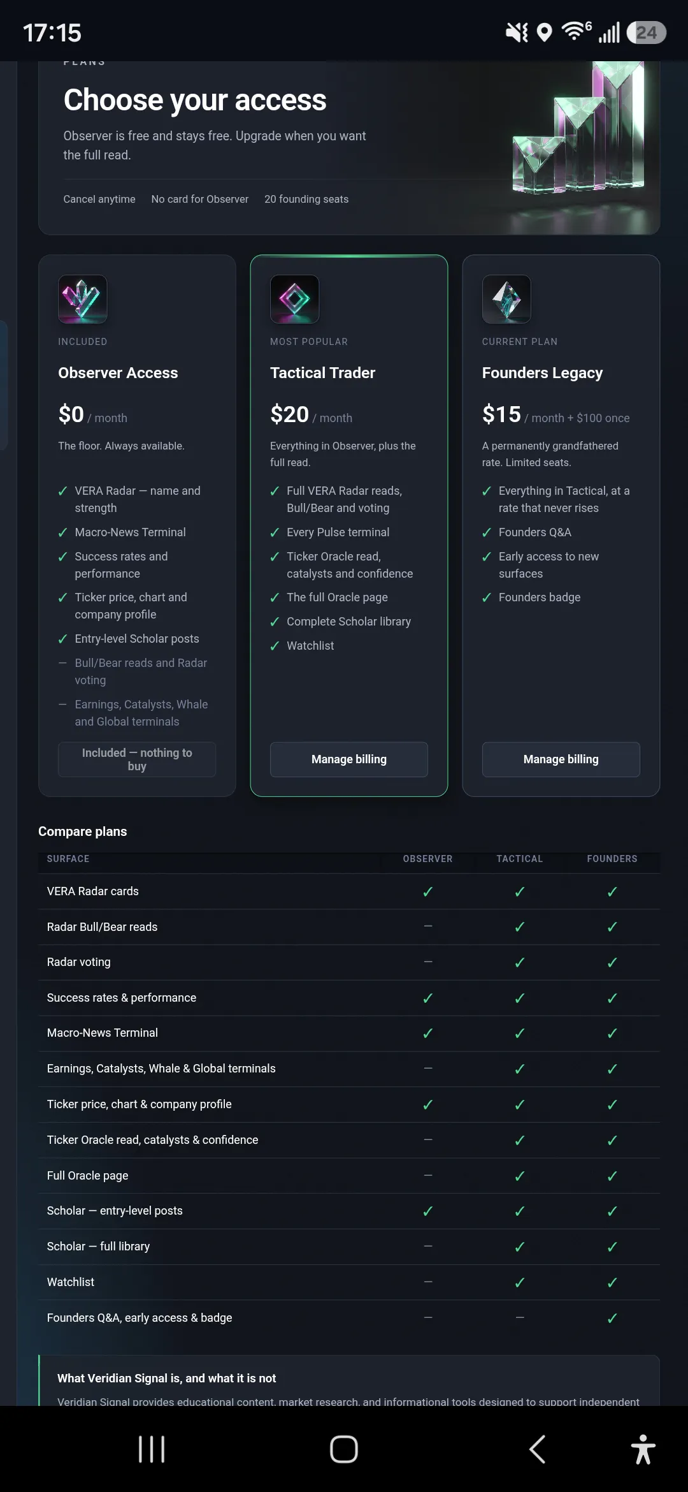Click Manage billing on Tactical Trader card
This screenshot has width=688, height=1492.
coord(349,759)
